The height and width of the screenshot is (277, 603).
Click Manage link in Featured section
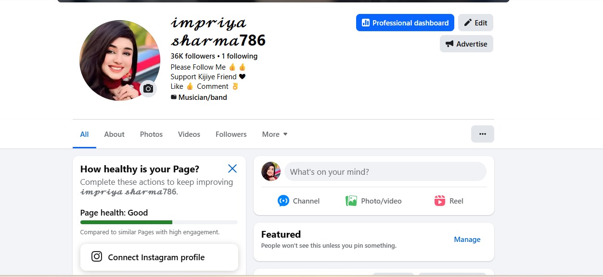[467, 240]
